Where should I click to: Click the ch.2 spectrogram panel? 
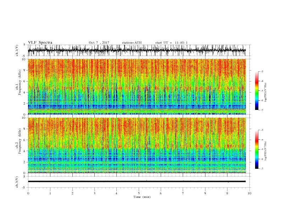point(137,145)
